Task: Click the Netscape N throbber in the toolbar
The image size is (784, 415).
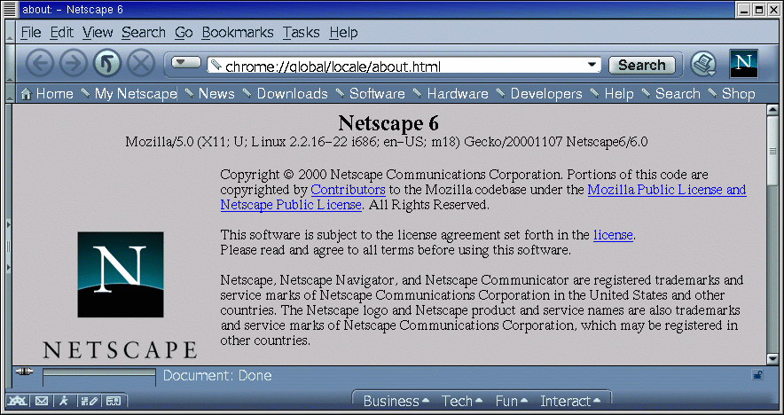Action: [744, 63]
